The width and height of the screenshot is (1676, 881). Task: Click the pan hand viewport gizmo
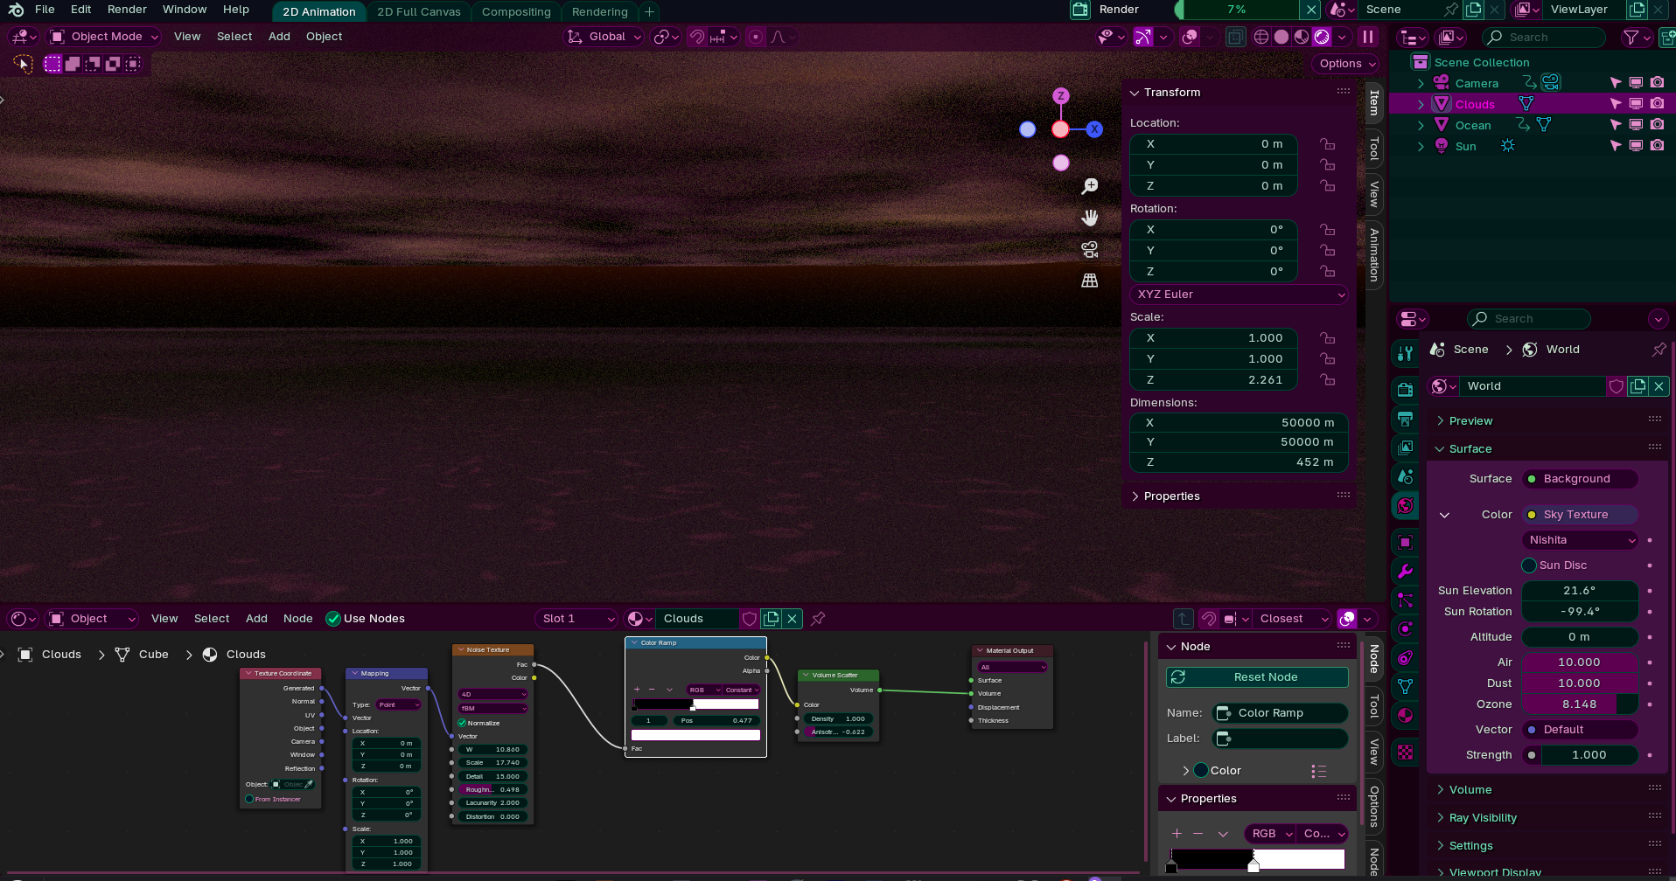click(x=1090, y=218)
